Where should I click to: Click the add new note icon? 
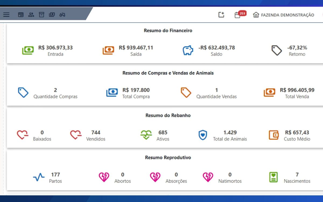point(221,15)
